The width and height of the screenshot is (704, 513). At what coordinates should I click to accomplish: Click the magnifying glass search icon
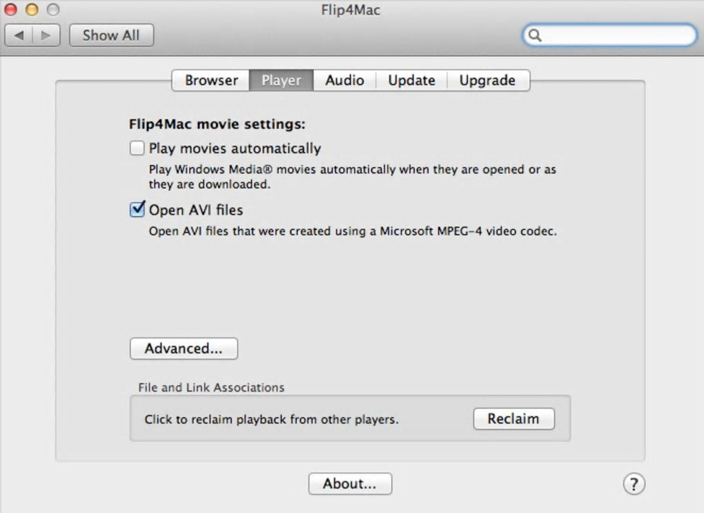535,36
